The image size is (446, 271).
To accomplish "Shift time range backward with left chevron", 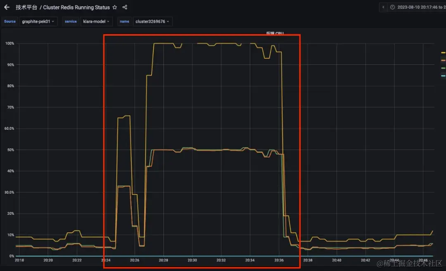I will click(x=383, y=7).
